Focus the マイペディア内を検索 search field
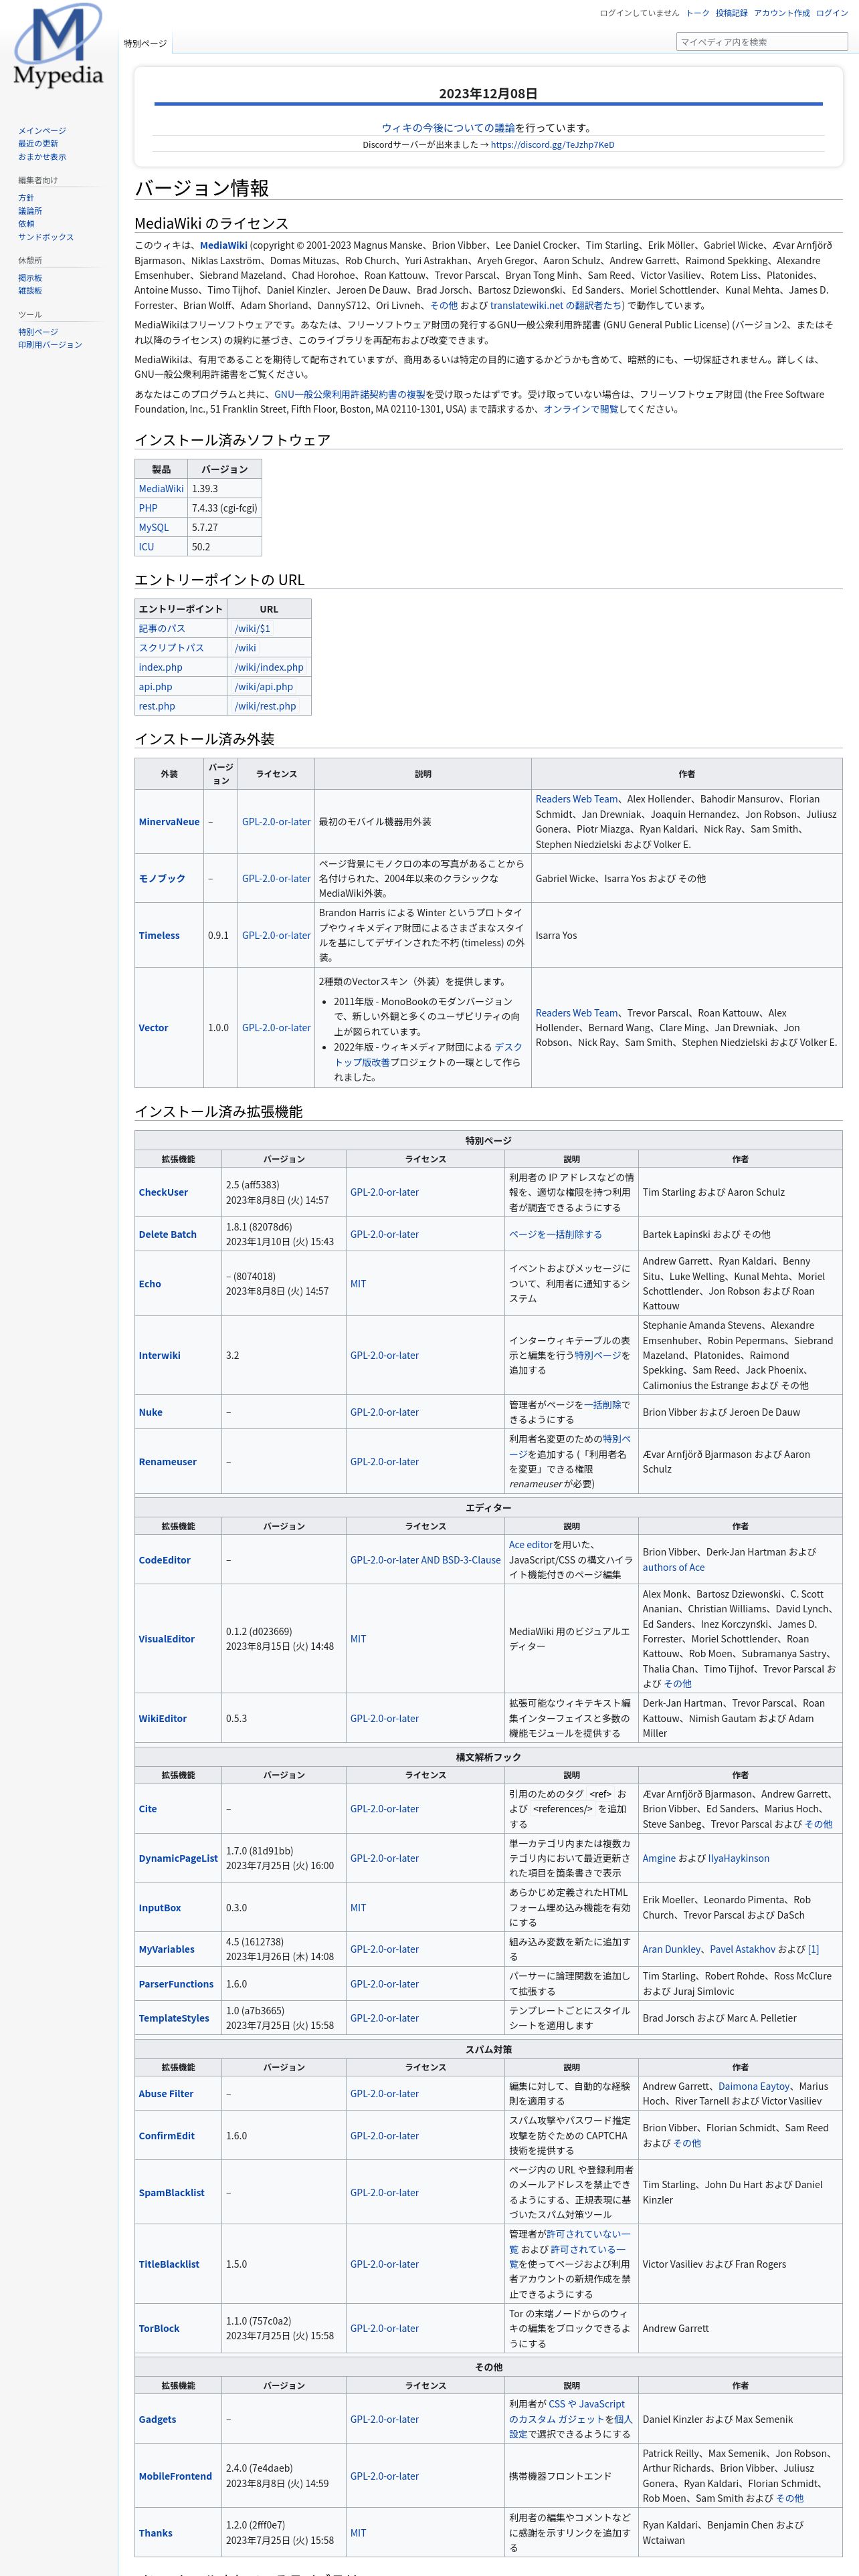 pos(762,42)
